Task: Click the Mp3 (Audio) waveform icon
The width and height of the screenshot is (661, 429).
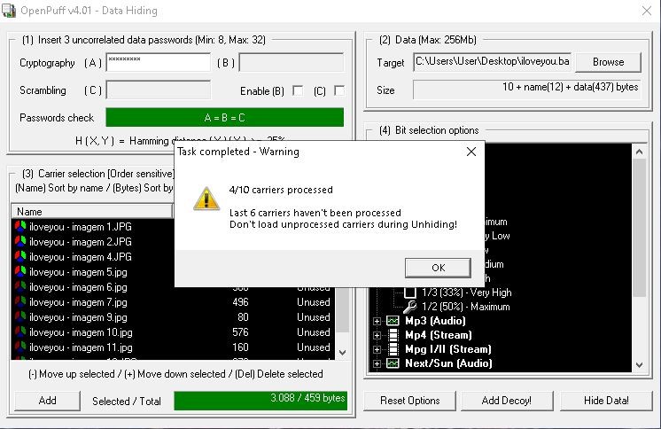Action: point(393,321)
